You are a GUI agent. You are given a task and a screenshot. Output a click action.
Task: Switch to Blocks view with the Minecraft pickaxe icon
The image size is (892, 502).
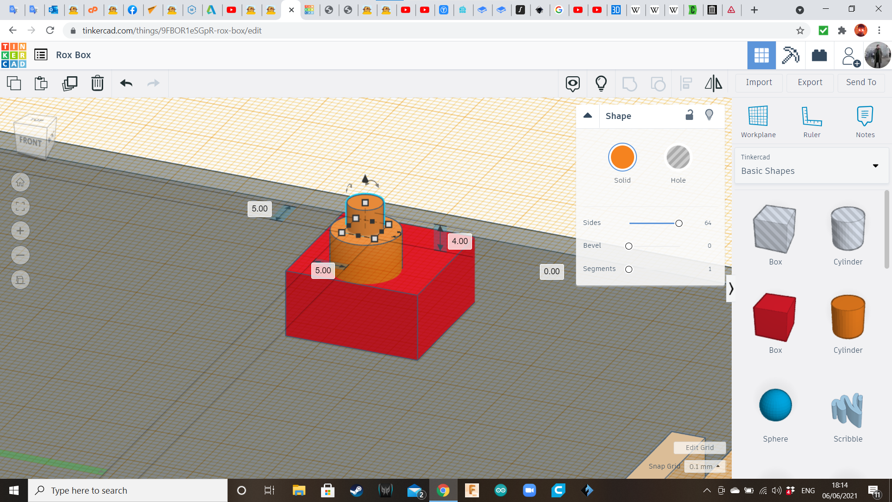coord(790,55)
